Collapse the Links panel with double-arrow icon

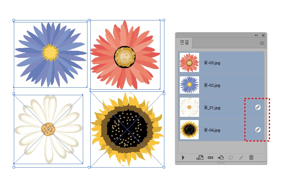[x=256, y=35]
